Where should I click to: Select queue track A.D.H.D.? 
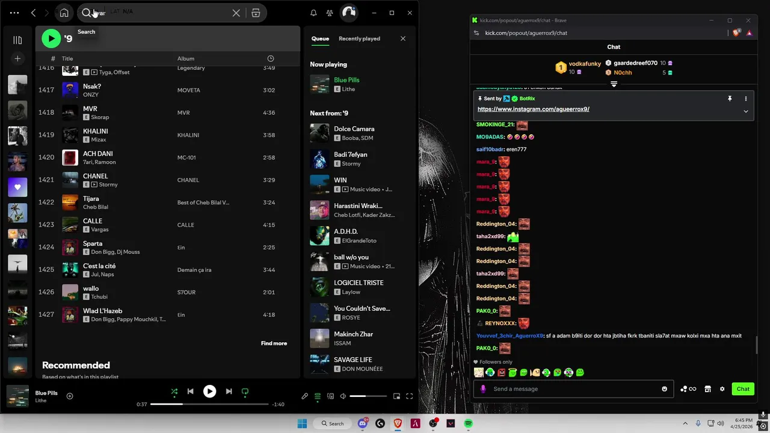click(x=360, y=236)
